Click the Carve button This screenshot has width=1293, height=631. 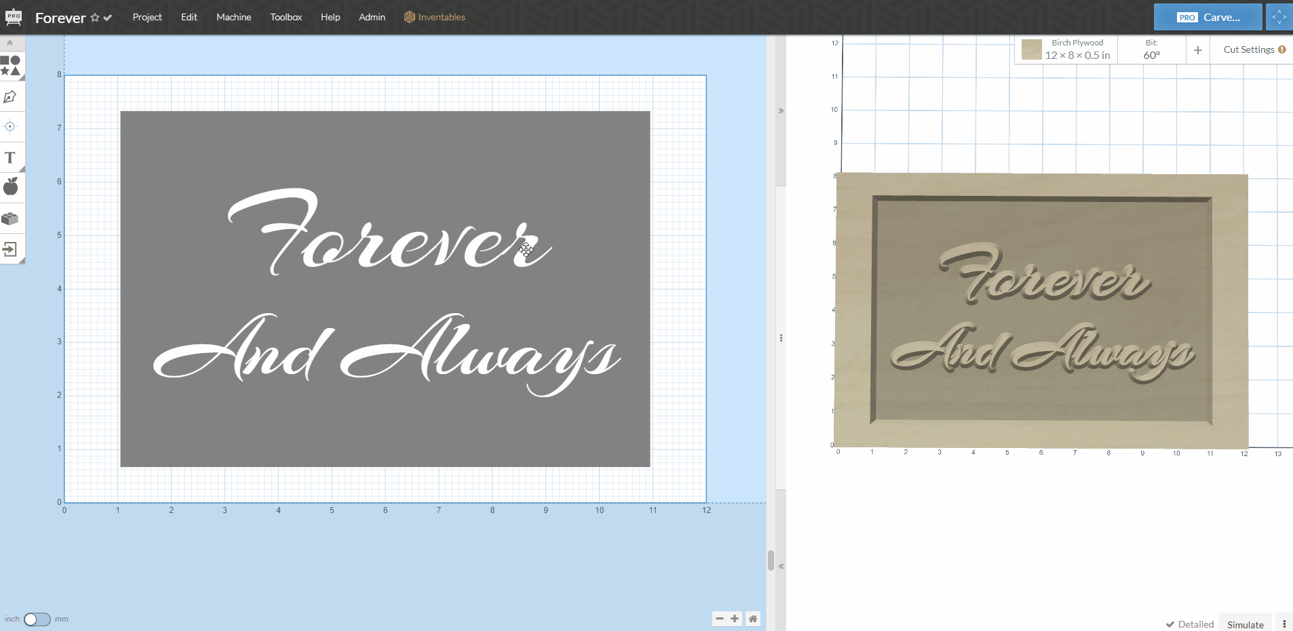pos(1208,17)
